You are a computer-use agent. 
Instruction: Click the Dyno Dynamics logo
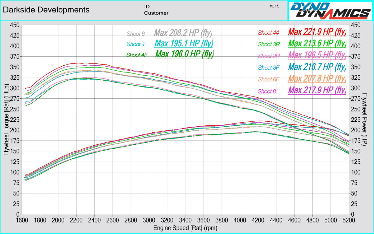[x=330, y=11]
